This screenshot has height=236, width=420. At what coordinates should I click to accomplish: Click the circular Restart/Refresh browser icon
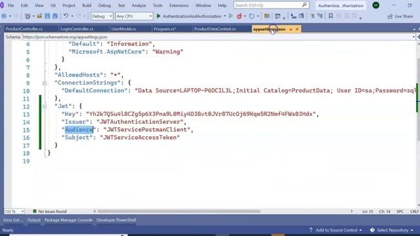tap(251, 16)
